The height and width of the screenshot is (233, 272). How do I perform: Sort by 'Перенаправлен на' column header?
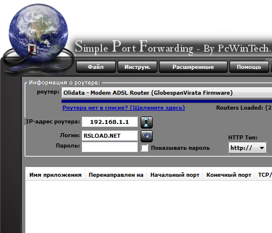point(116,175)
